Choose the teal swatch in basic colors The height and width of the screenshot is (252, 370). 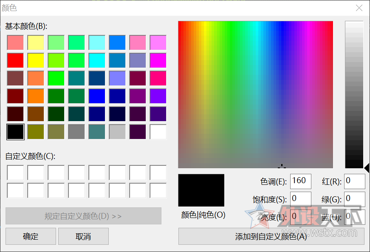(x=76, y=78)
